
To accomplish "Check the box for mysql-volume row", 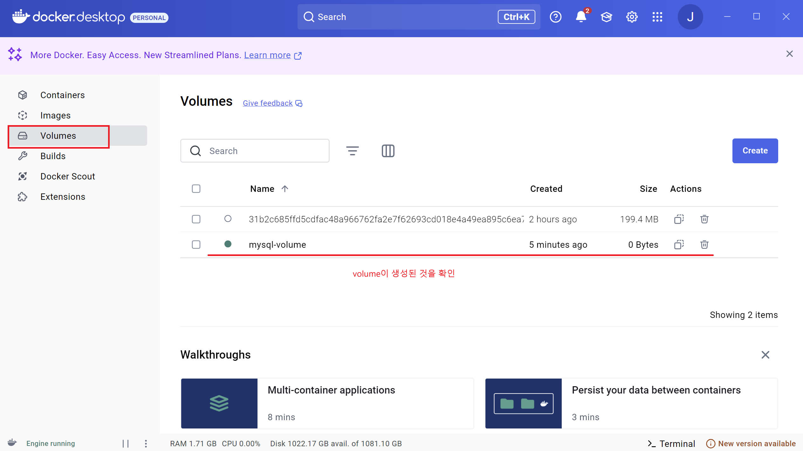I will 196,245.
